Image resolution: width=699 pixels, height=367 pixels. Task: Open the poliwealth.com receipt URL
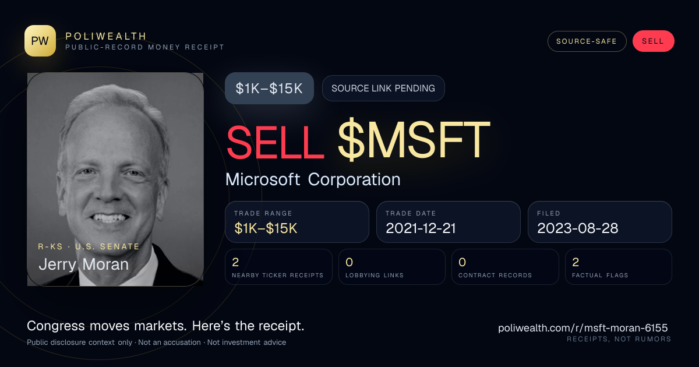(x=583, y=328)
